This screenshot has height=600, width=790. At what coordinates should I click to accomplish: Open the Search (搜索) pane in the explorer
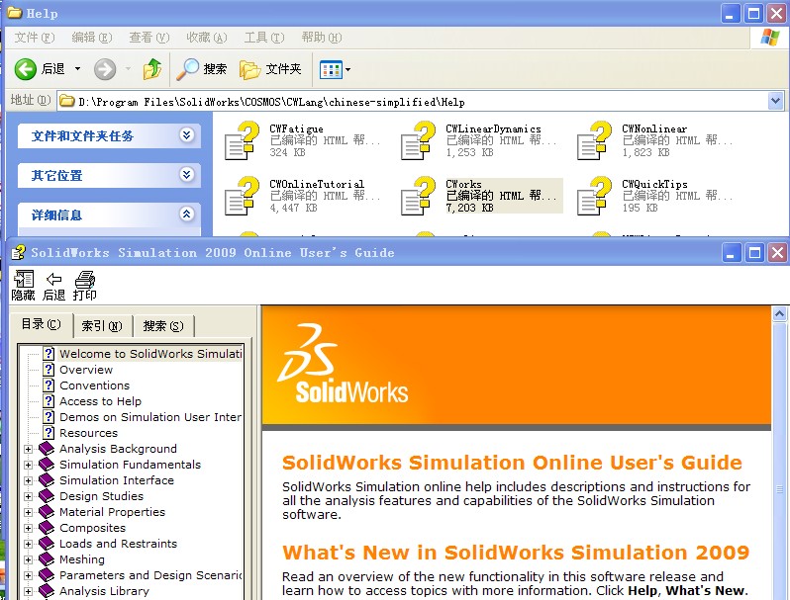coord(202,69)
